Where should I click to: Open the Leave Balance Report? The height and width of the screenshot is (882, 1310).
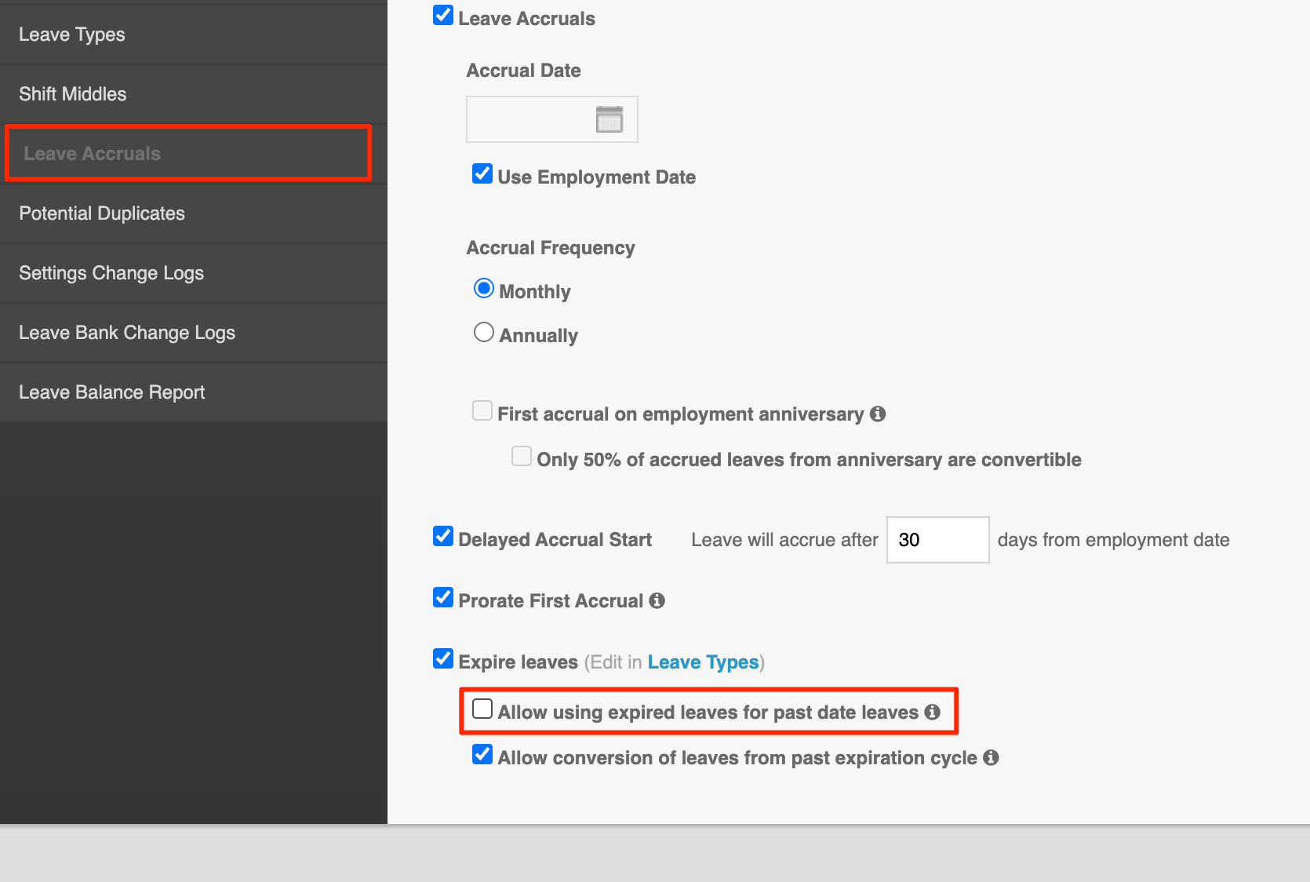pos(111,392)
